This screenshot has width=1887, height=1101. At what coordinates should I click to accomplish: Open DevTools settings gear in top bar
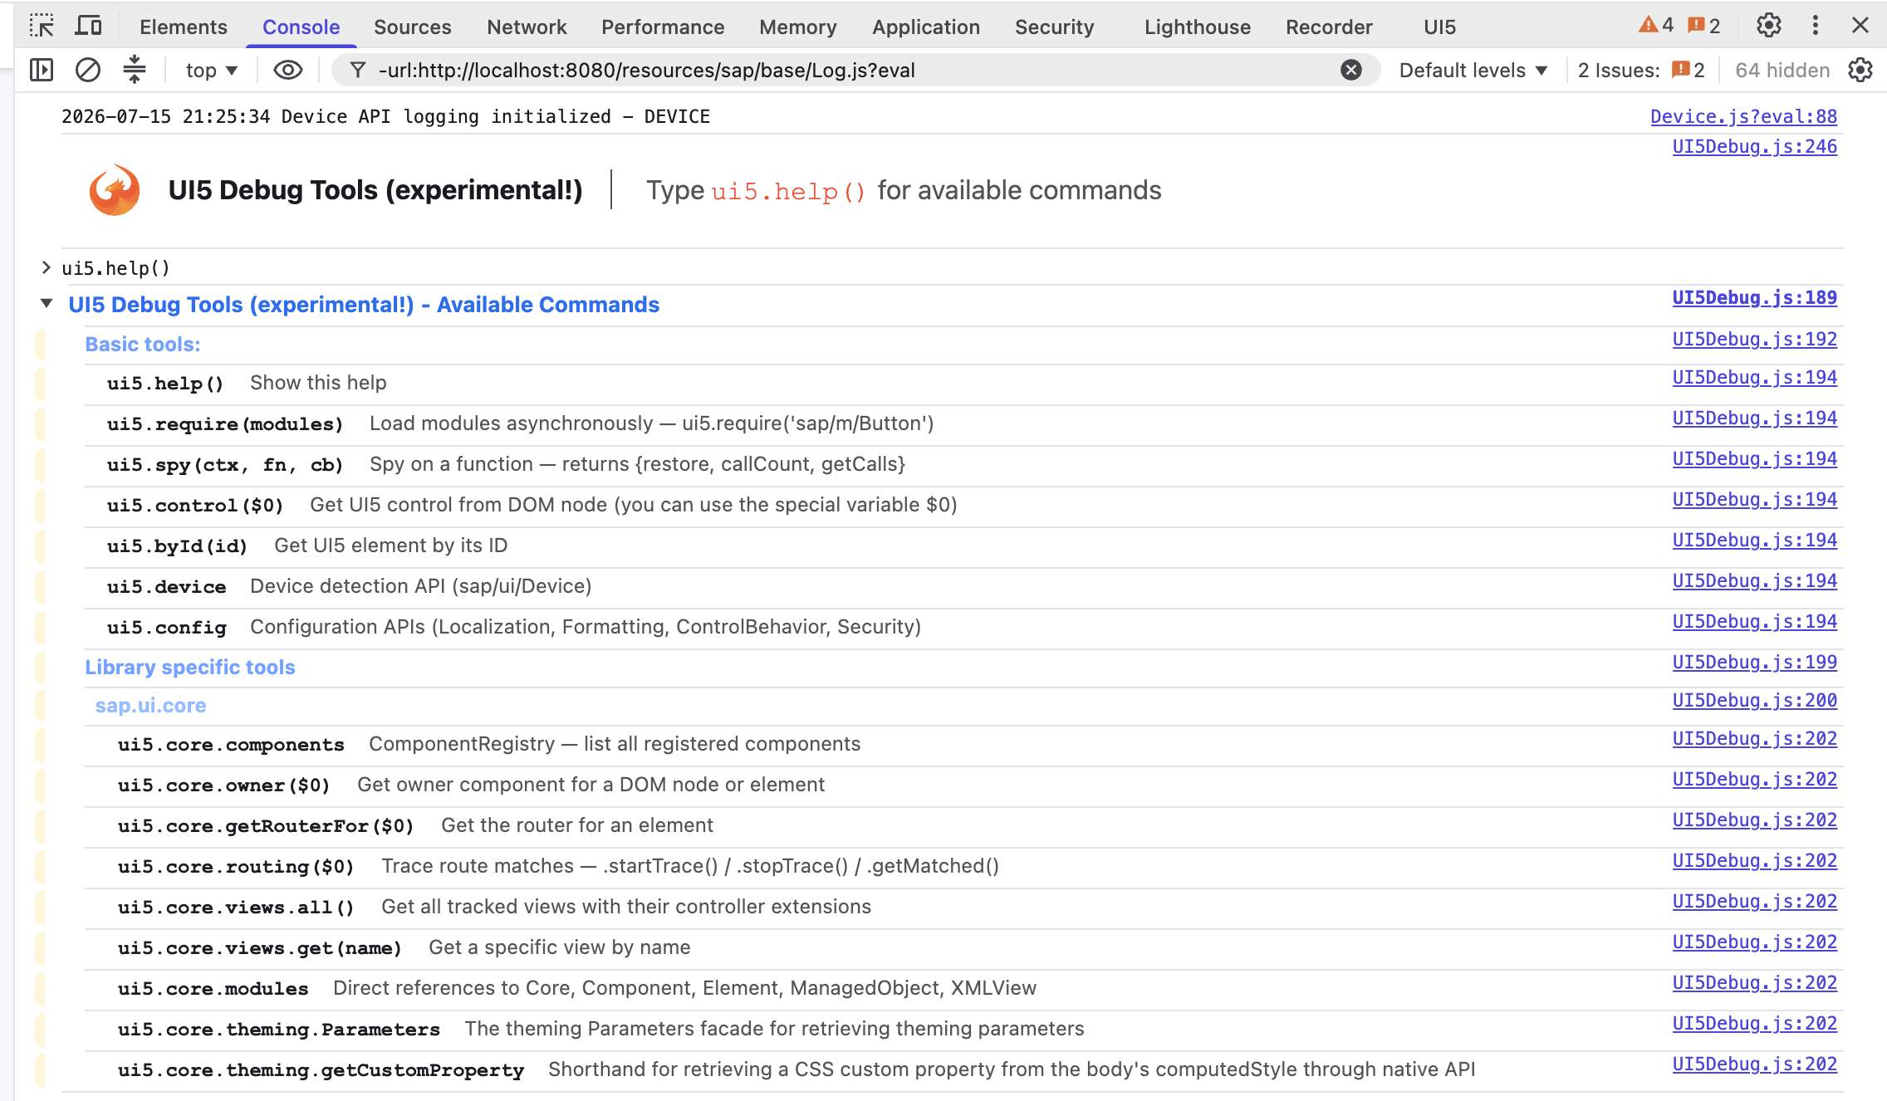[1768, 26]
